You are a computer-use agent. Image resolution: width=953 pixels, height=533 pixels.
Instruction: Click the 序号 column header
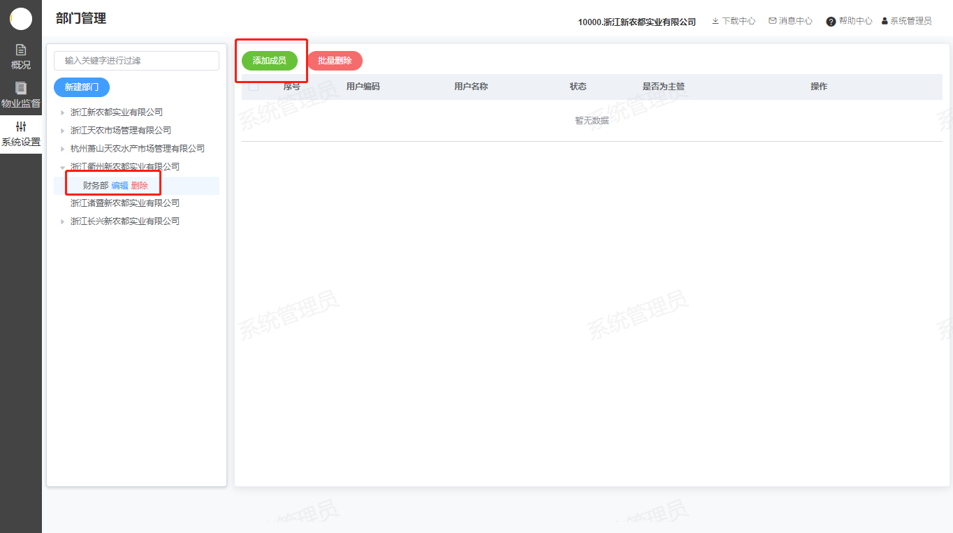coord(292,87)
